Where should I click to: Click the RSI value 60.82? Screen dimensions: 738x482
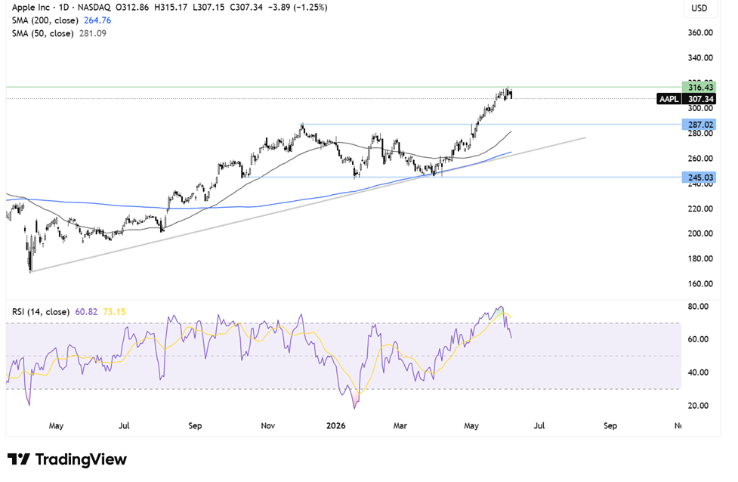click(x=86, y=311)
